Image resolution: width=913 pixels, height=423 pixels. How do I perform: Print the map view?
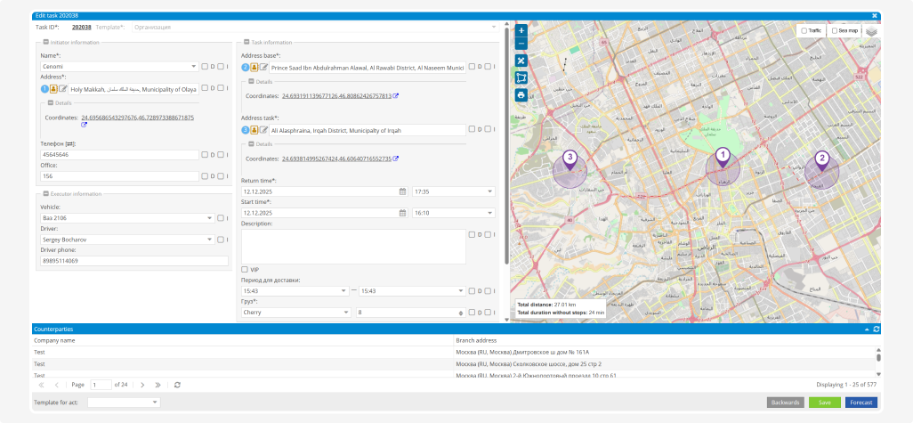point(521,94)
